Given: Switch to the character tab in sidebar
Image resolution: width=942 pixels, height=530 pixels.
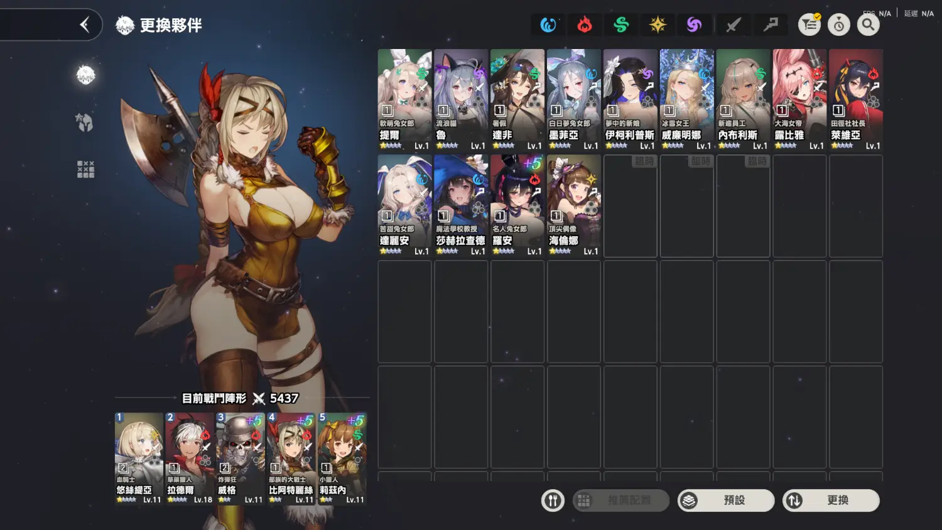Looking at the screenshot, I should [85, 75].
